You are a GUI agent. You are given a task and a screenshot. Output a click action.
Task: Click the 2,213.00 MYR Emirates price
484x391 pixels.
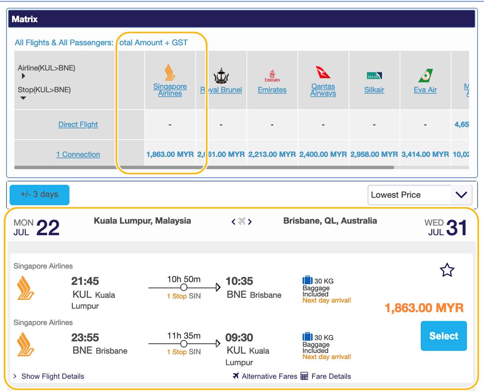coord(272,154)
